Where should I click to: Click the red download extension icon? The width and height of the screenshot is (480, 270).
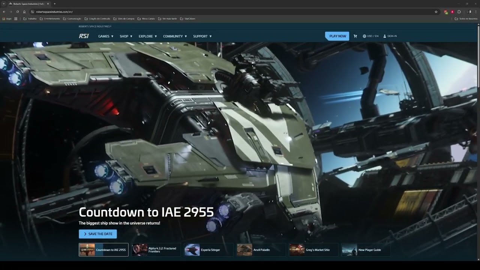(x=452, y=12)
